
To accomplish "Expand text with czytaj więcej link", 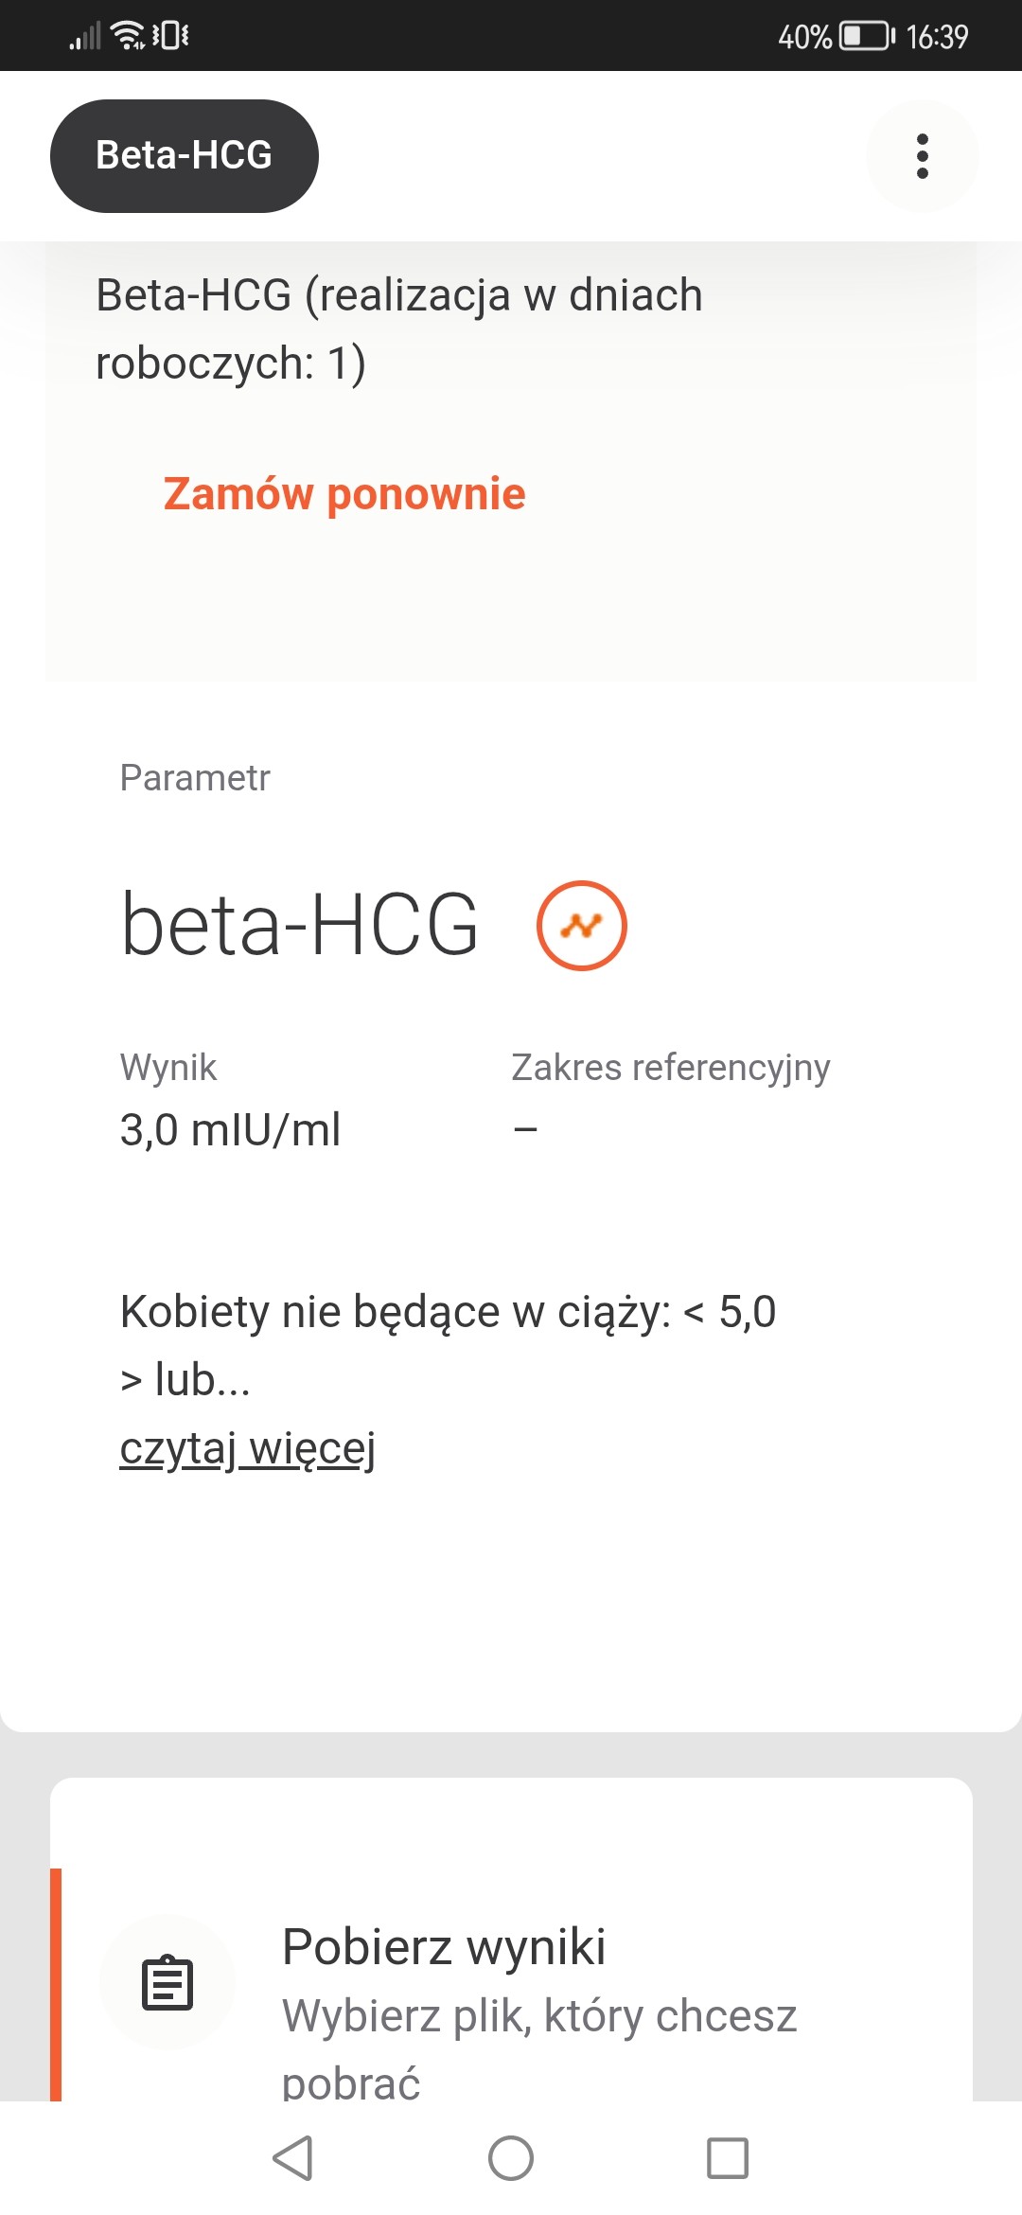I will [248, 1448].
